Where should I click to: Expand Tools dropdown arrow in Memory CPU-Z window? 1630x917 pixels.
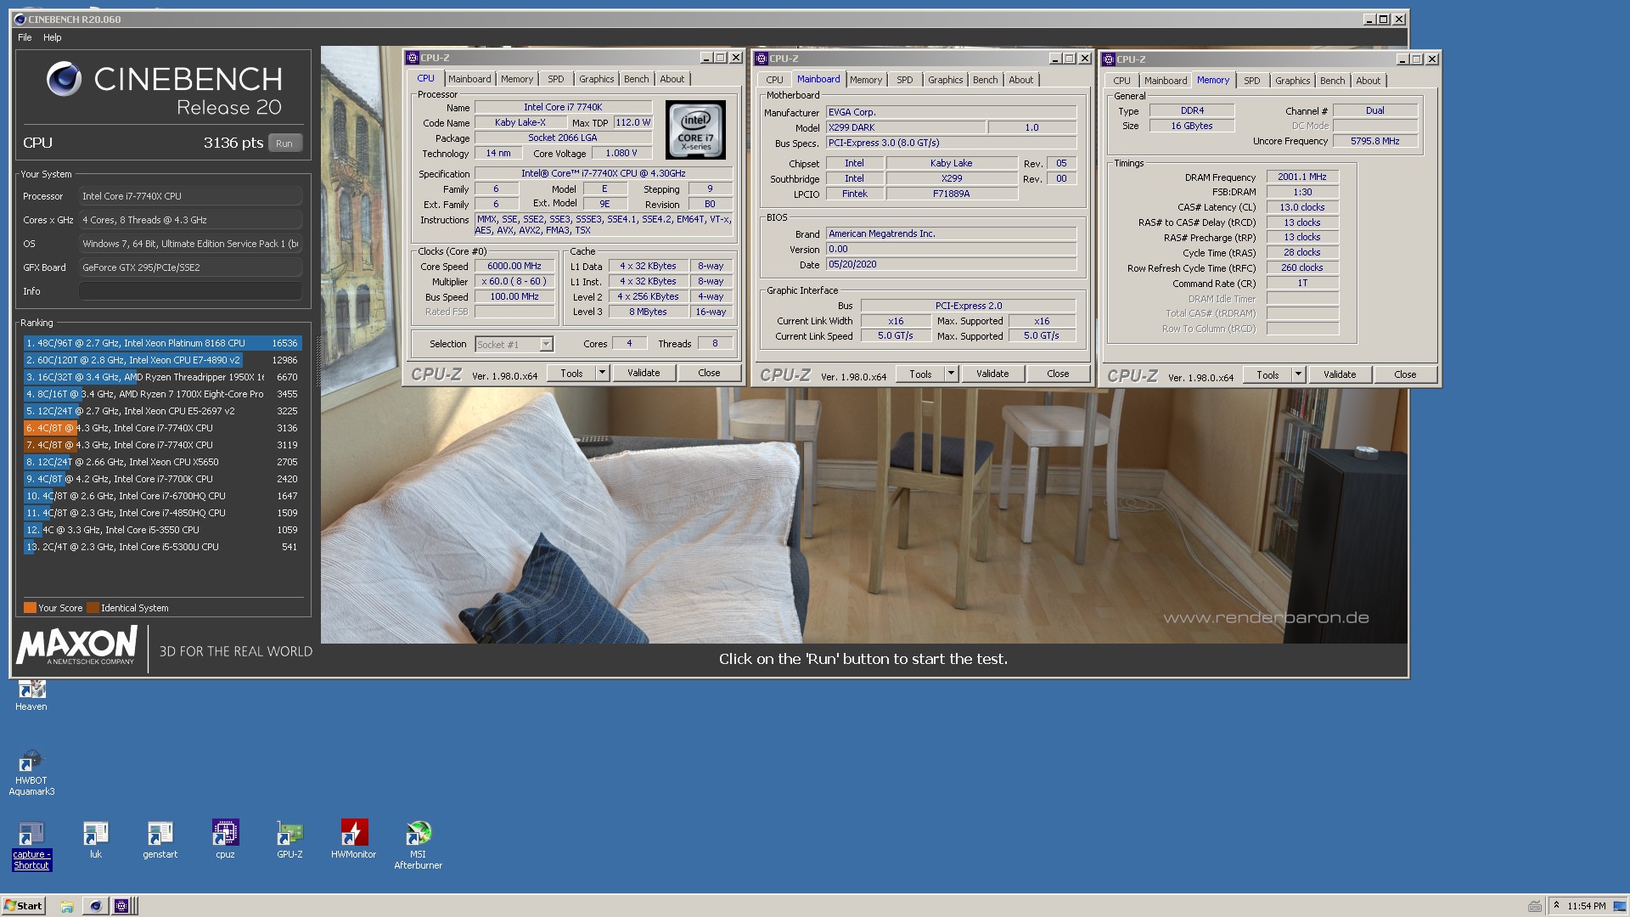pos(1298,374)
